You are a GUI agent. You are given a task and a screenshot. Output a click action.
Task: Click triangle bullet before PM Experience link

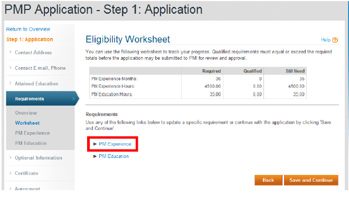95,144
